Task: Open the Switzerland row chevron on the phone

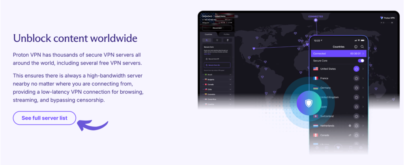Action: [x=363, y=116]
